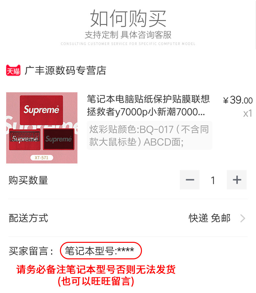Click the quantity value between minus and plus

213,180
